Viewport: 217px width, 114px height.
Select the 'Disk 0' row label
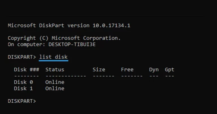[x=23, y=82]
